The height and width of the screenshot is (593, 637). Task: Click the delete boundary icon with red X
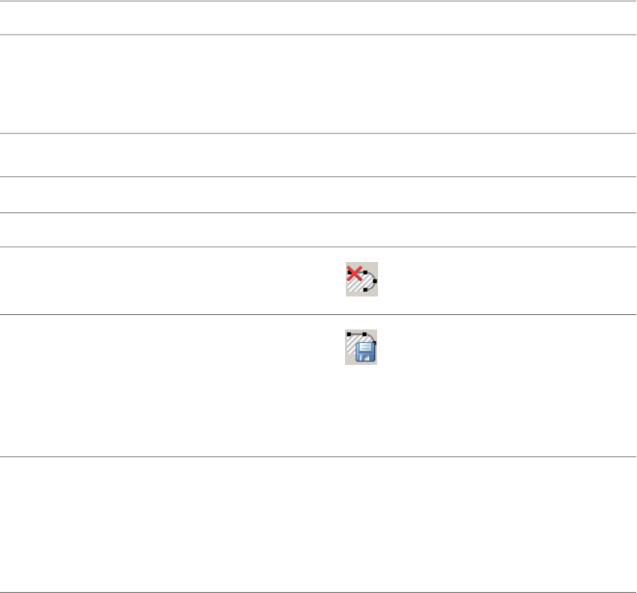[362, 280]
